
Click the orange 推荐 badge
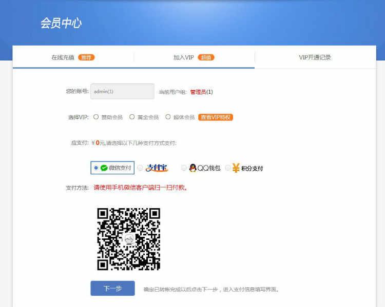tap(86, 57)
